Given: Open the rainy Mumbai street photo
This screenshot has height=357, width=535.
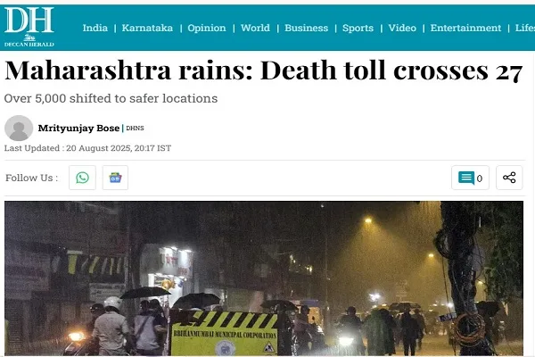Looking at the screenshot, I should pos(264,278).
